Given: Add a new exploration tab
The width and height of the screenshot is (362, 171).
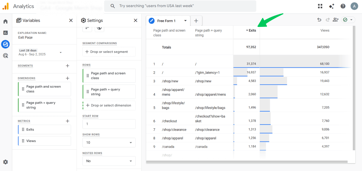Looking at the screenshot, I should tap(196, 21).
